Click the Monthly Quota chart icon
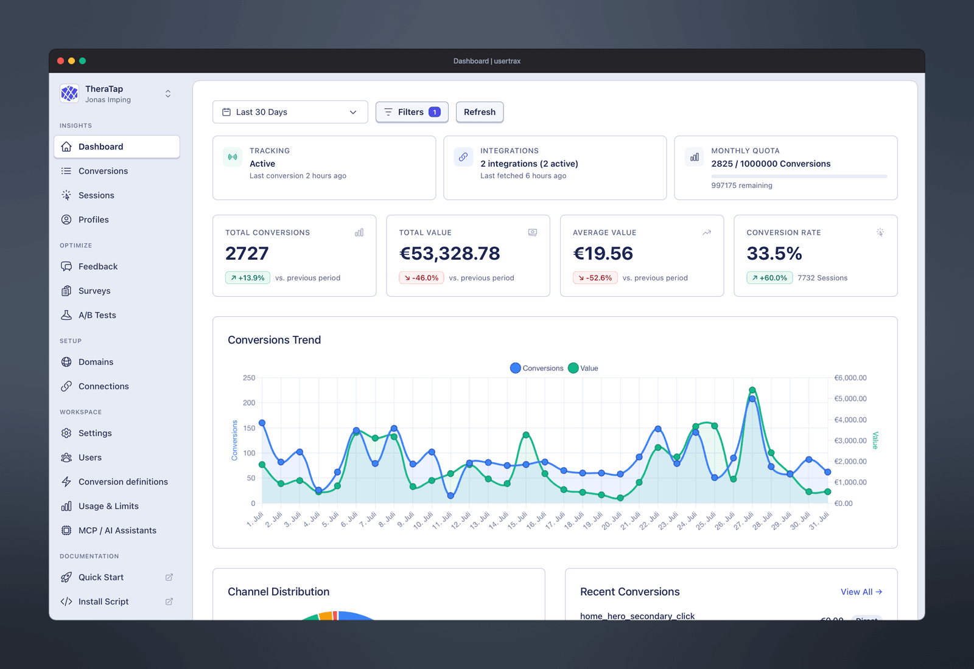Screen dimensions: 974x669 pos(695,157)
